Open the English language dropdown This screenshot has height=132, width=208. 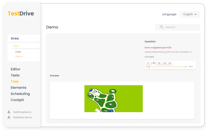(x=189, y=14)
